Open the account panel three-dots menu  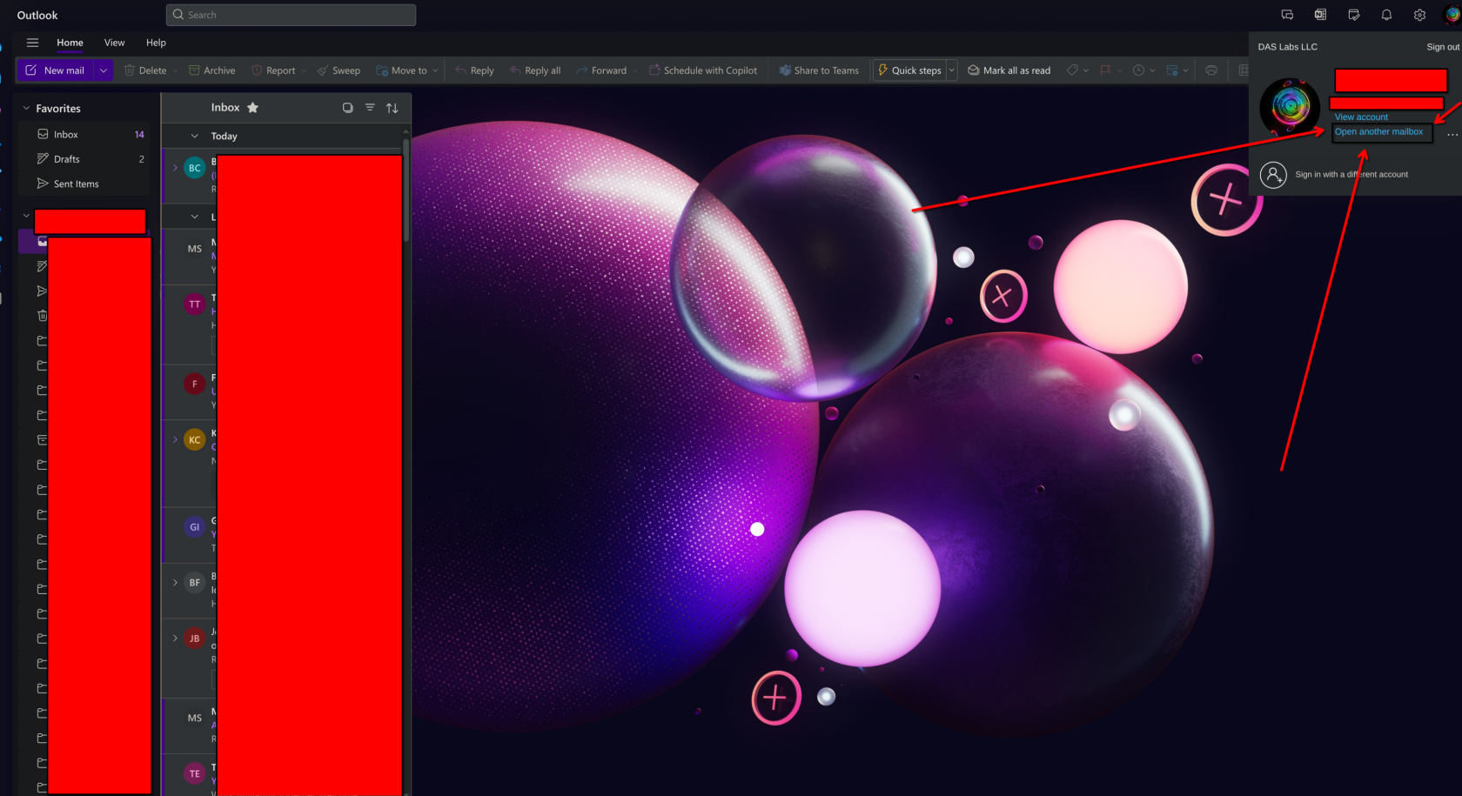tap(1452, 135)
